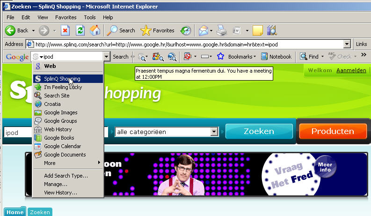Open the Help menu
Image resolution: width=371 pixels, height=216 pixels.
[x=108, y=17]
